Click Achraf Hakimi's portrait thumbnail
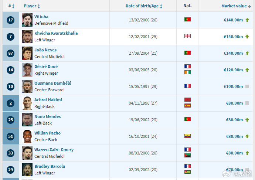The height and width of the screenshot is (180, 255). click(x=27, y=103)
